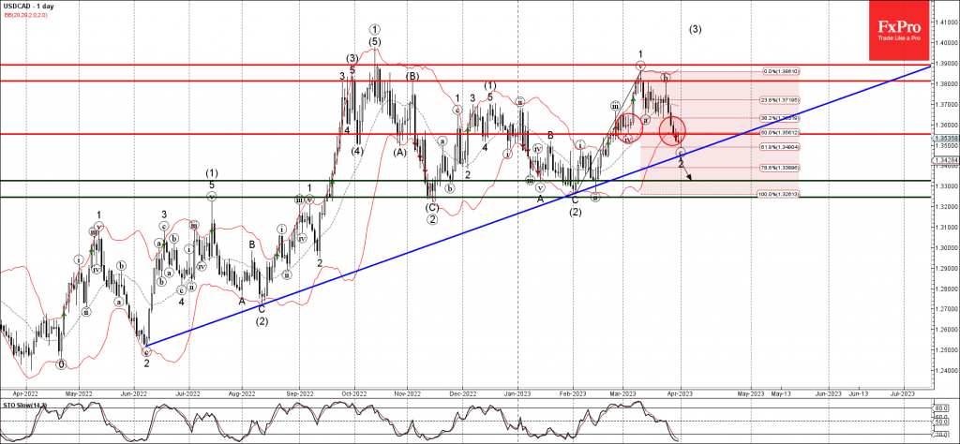The height and width of the screenshot is (444, 960).
Task: Select the circled 1 label above October peak
Action: tap(374, 29)
